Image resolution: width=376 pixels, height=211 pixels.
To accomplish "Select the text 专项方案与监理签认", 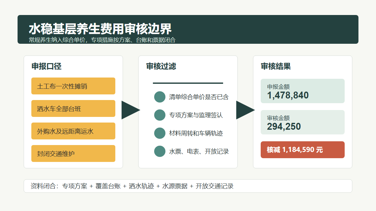I will tap(196, 115).
